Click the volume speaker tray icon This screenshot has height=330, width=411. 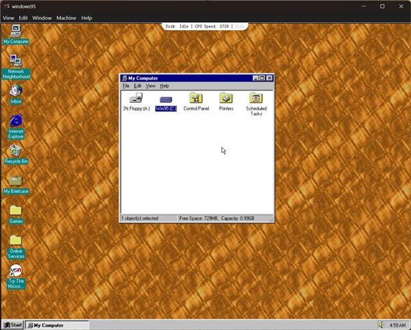coord(382,325)
